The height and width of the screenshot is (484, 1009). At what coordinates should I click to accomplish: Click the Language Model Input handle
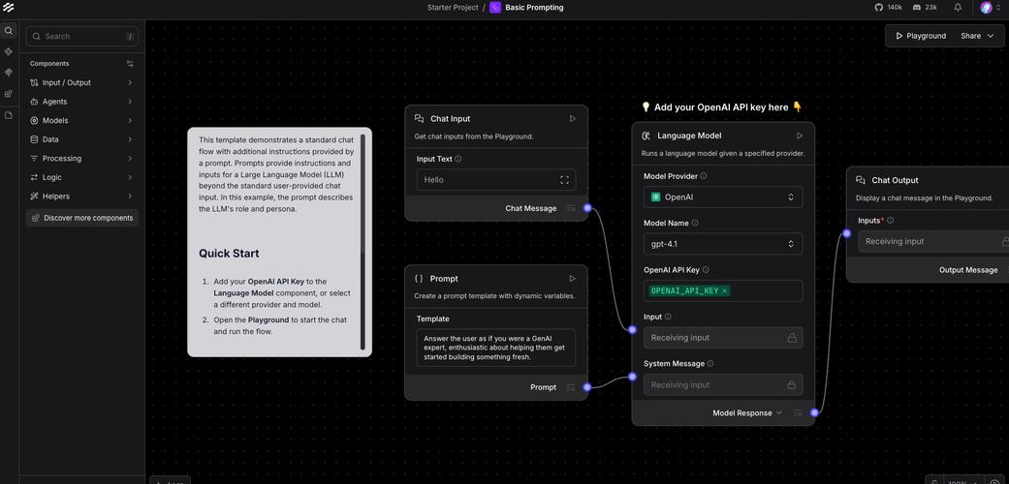633,330
